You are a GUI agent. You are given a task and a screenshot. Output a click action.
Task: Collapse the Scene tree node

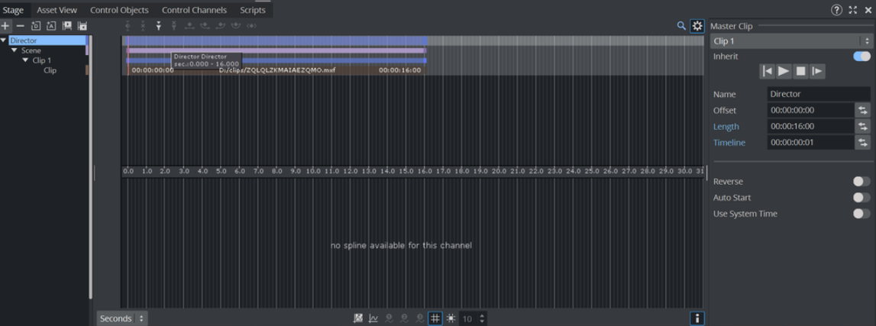pos(15,50)
